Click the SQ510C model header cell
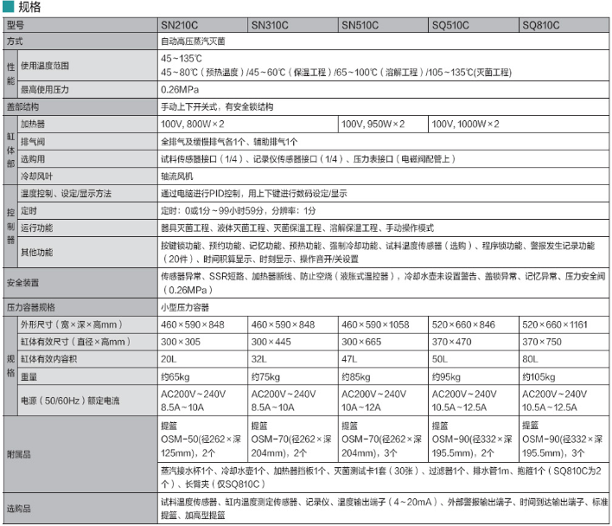612x526 pixels. click(x=474, y=25)
